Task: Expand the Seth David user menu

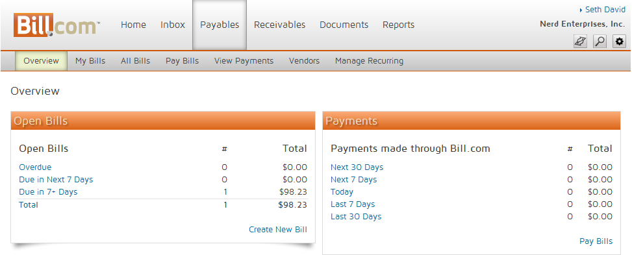Action: pos(602,10)
